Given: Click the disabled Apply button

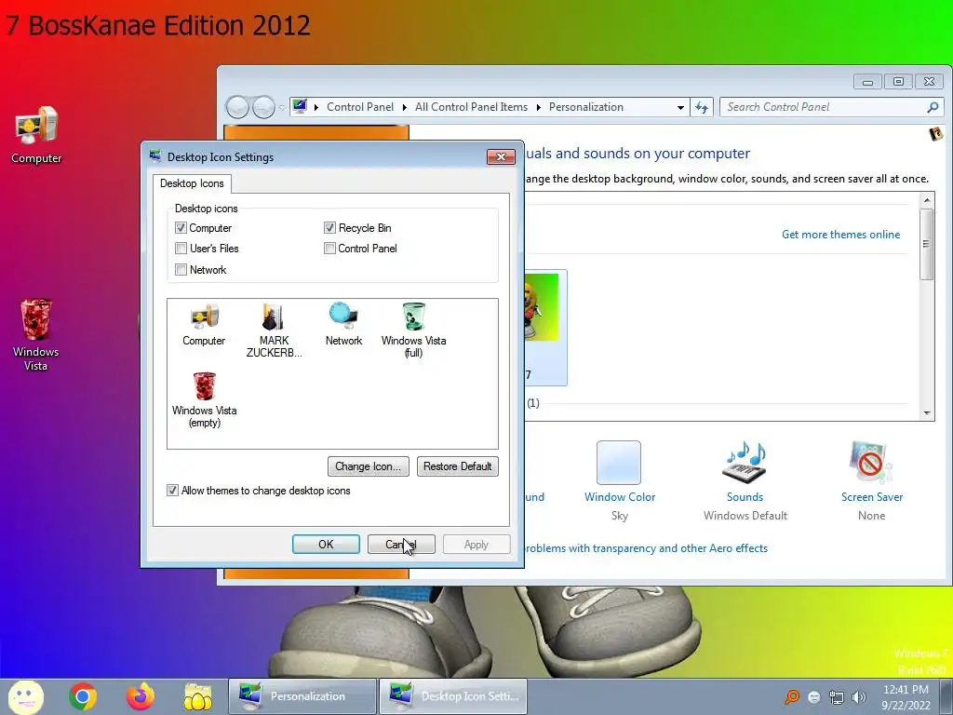Looking at the screenshot, I should click(476, 544).
